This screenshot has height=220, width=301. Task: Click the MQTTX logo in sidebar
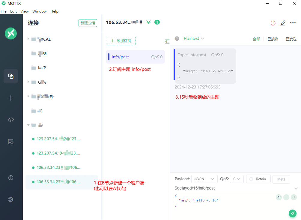click(x=11, y=33)
